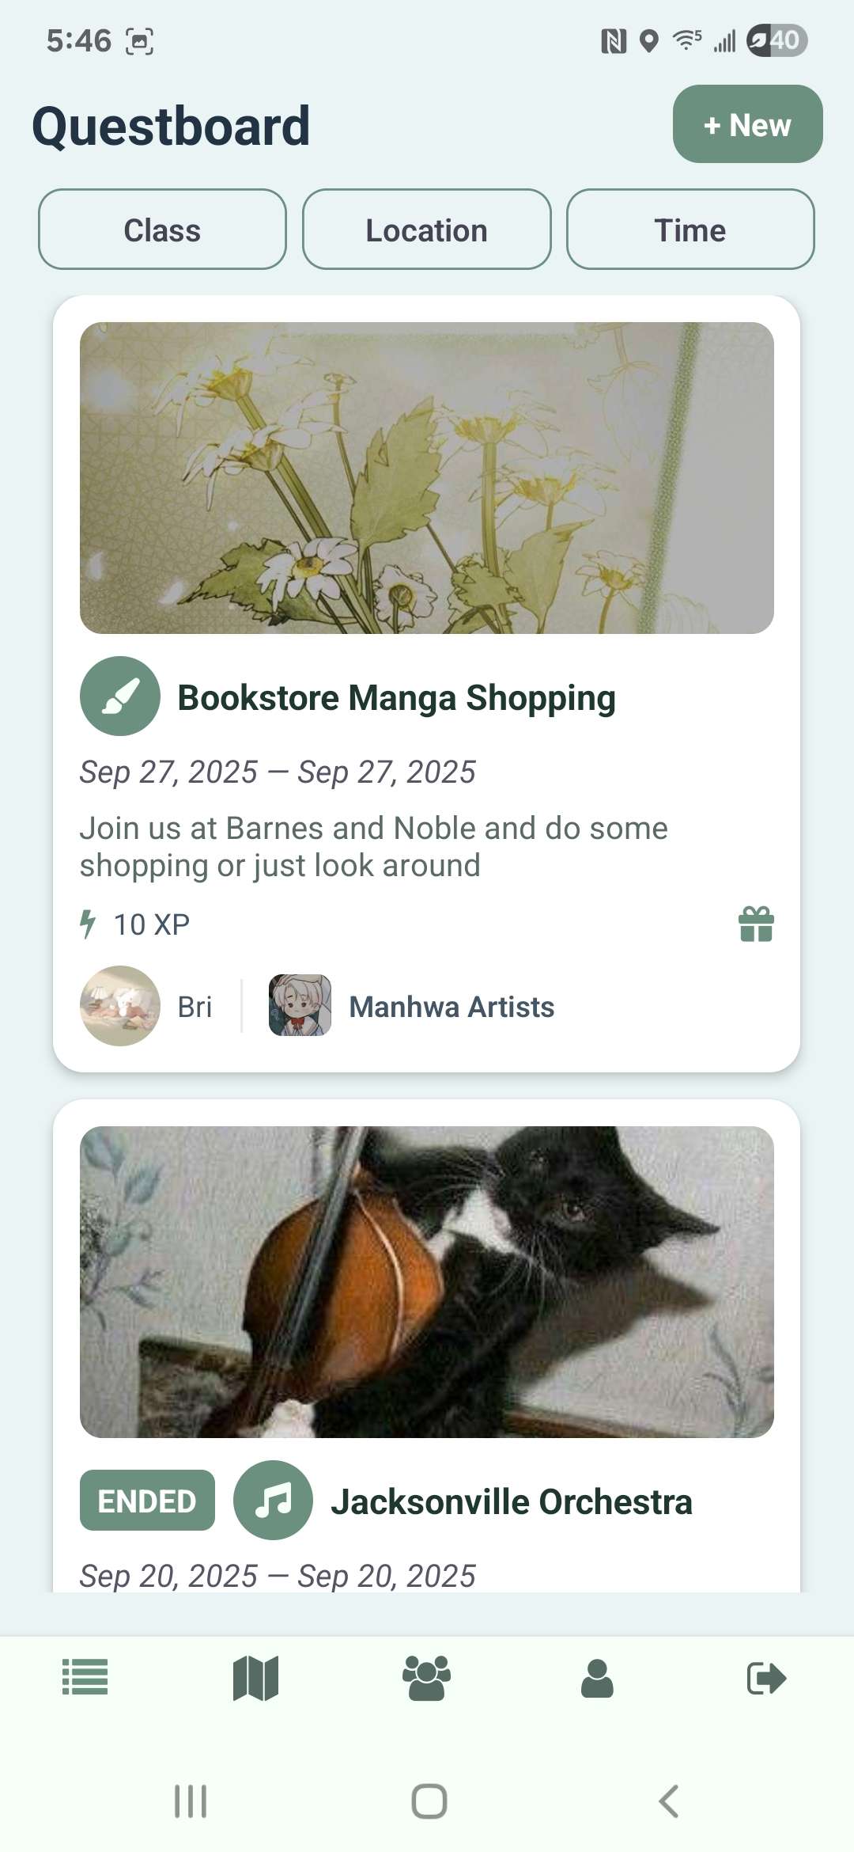Tap the paintbrush class icon
This screenshot has height=1852, width=854.
(x=120, y=696)
